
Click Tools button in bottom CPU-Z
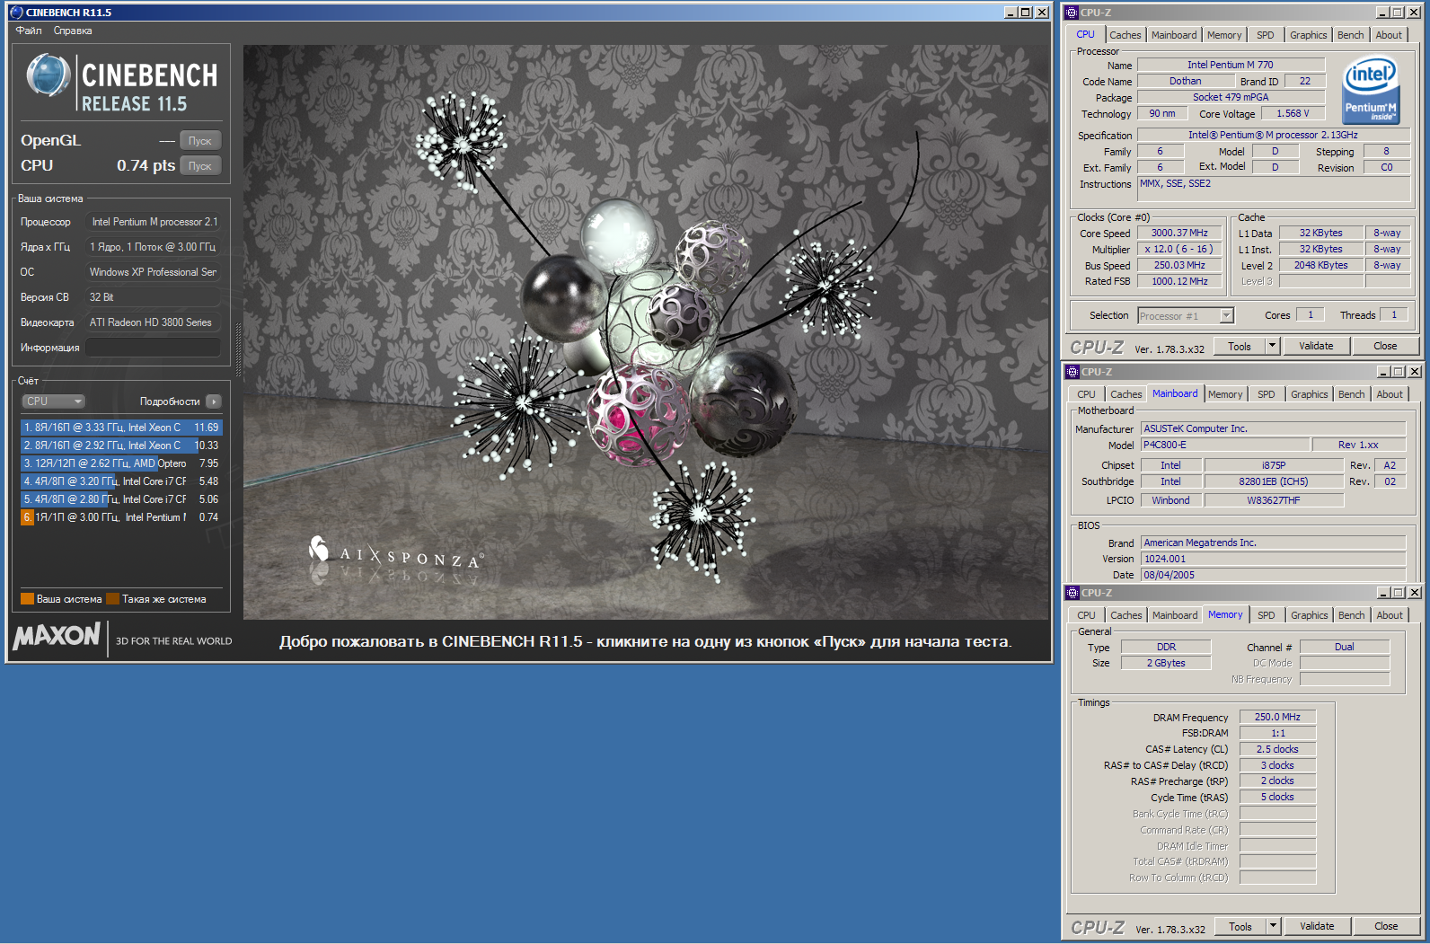click(1240, 926)
